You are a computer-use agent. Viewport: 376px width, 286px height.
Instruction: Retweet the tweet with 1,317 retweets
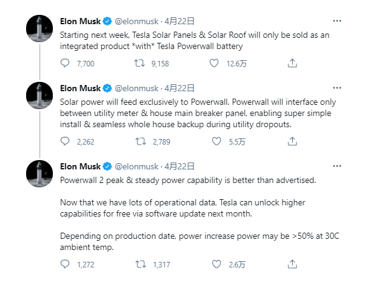(141, 264)
